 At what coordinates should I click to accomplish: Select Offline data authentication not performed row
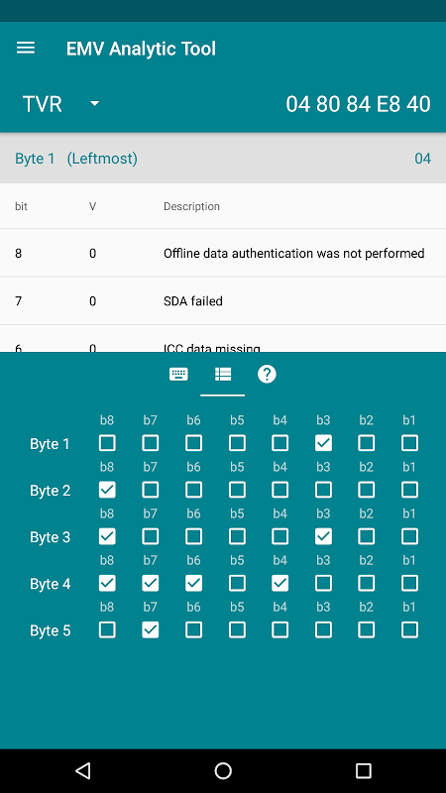(223, 254)
